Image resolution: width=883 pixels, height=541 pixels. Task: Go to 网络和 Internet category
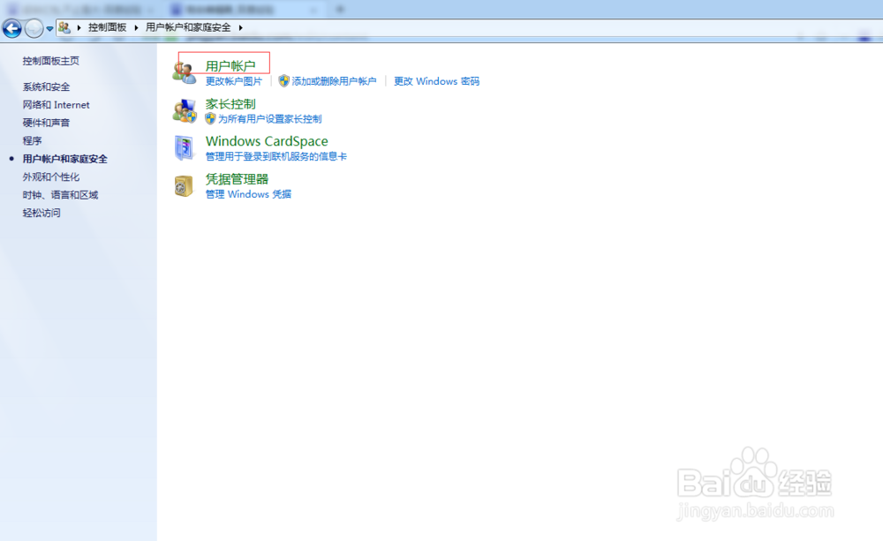click(56, 105)
